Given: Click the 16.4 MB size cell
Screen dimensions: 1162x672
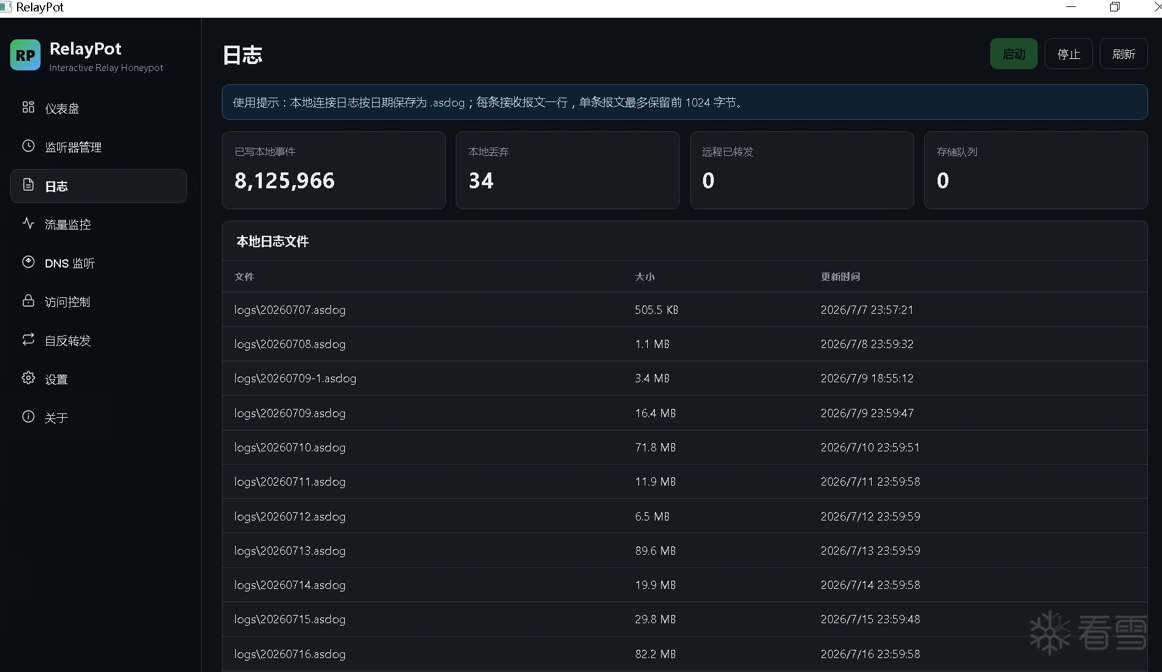Looking at the screenshot, I should pyautogui.click(x=655, y=413).
